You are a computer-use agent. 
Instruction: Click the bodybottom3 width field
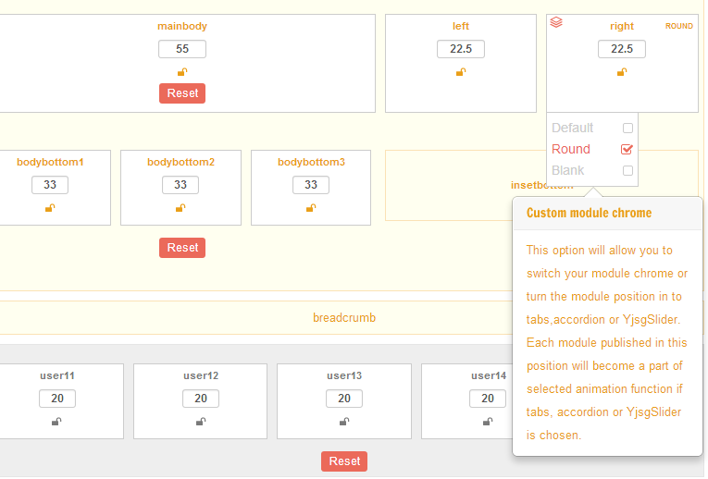(311, 185)
